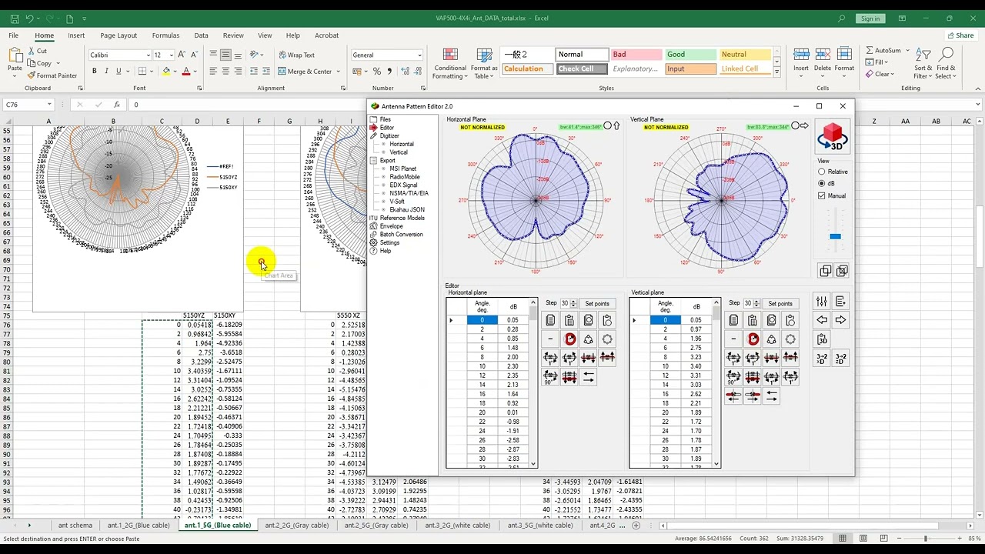Open the font size dropdown

click(x=170, y=55)
